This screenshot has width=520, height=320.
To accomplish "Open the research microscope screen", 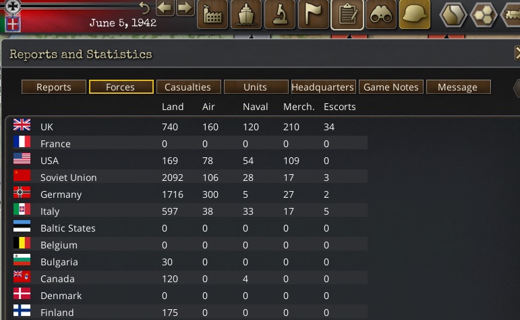I will 280,14.
